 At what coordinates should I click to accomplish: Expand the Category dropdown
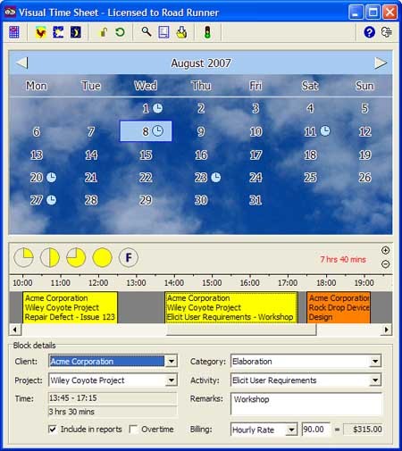pos(375,362)
